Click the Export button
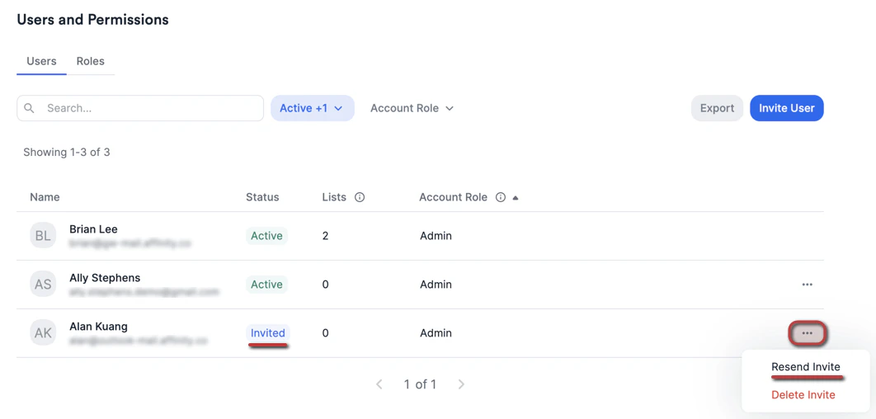The image size is (876, 419). (717, 108)
